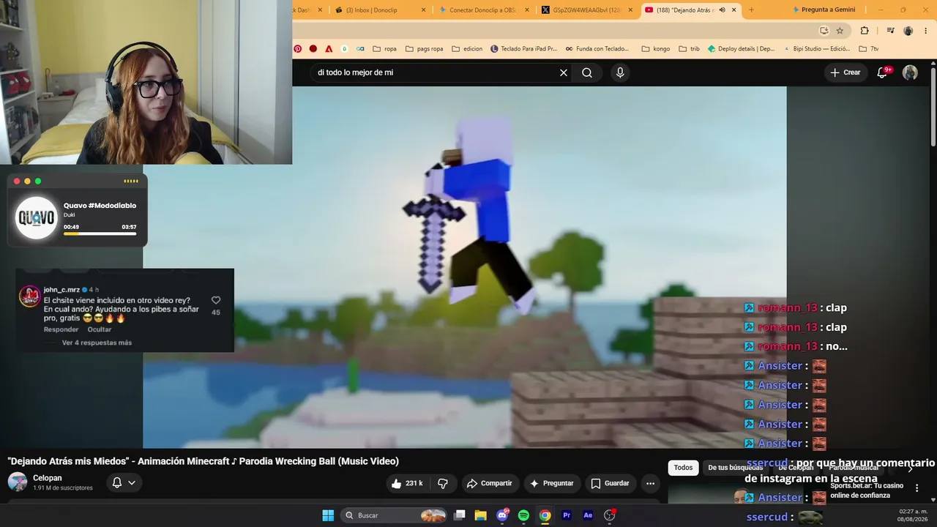Open File Explorer from the taskbar

[480, 515]
